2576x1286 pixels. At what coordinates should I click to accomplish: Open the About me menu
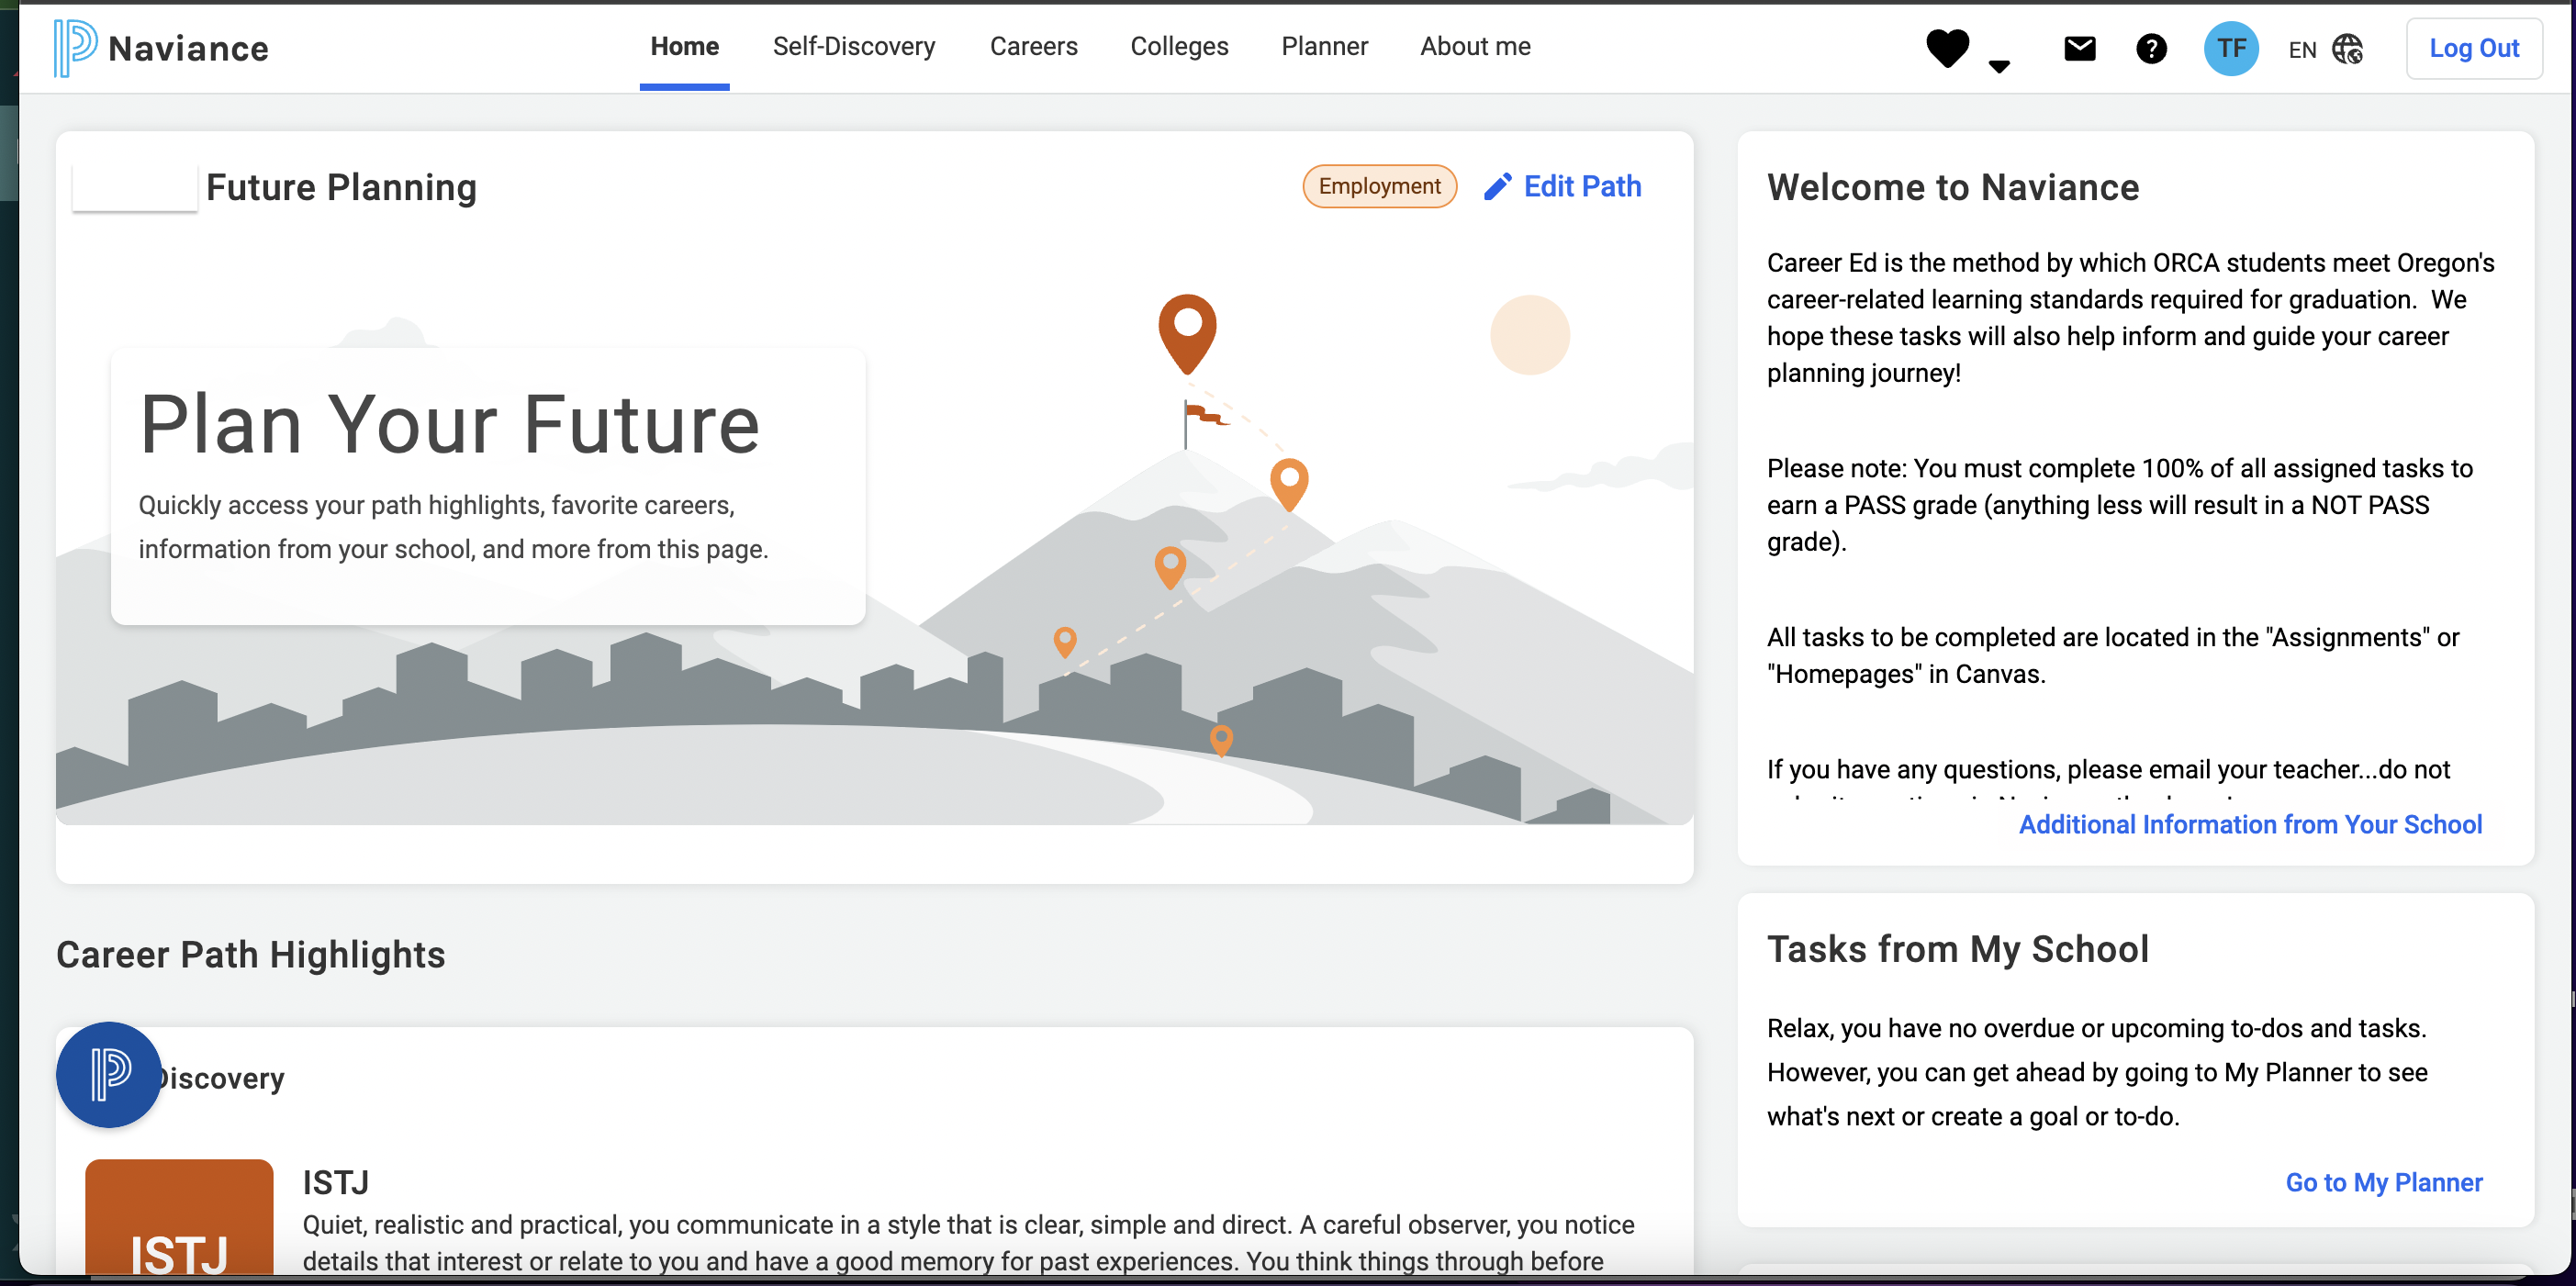coord(1475,46)
